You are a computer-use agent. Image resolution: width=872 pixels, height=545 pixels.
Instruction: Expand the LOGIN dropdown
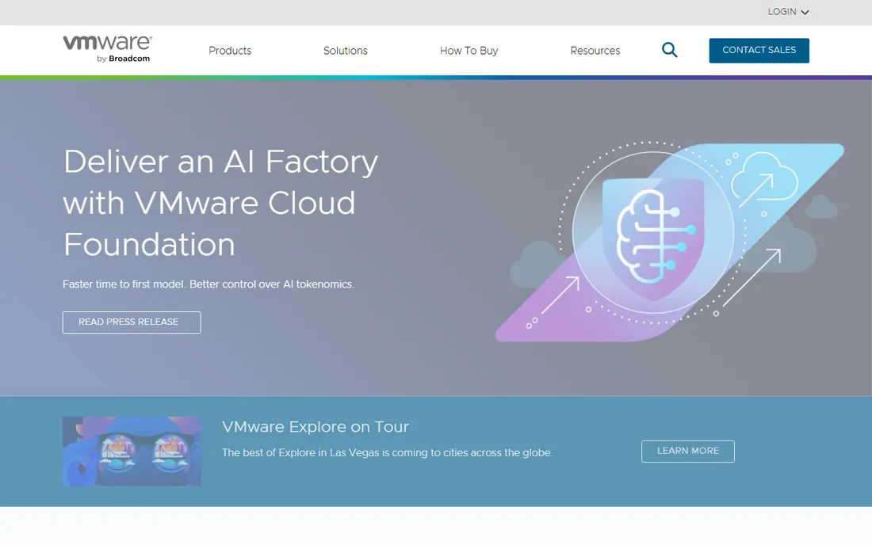[x=788, y=12]
